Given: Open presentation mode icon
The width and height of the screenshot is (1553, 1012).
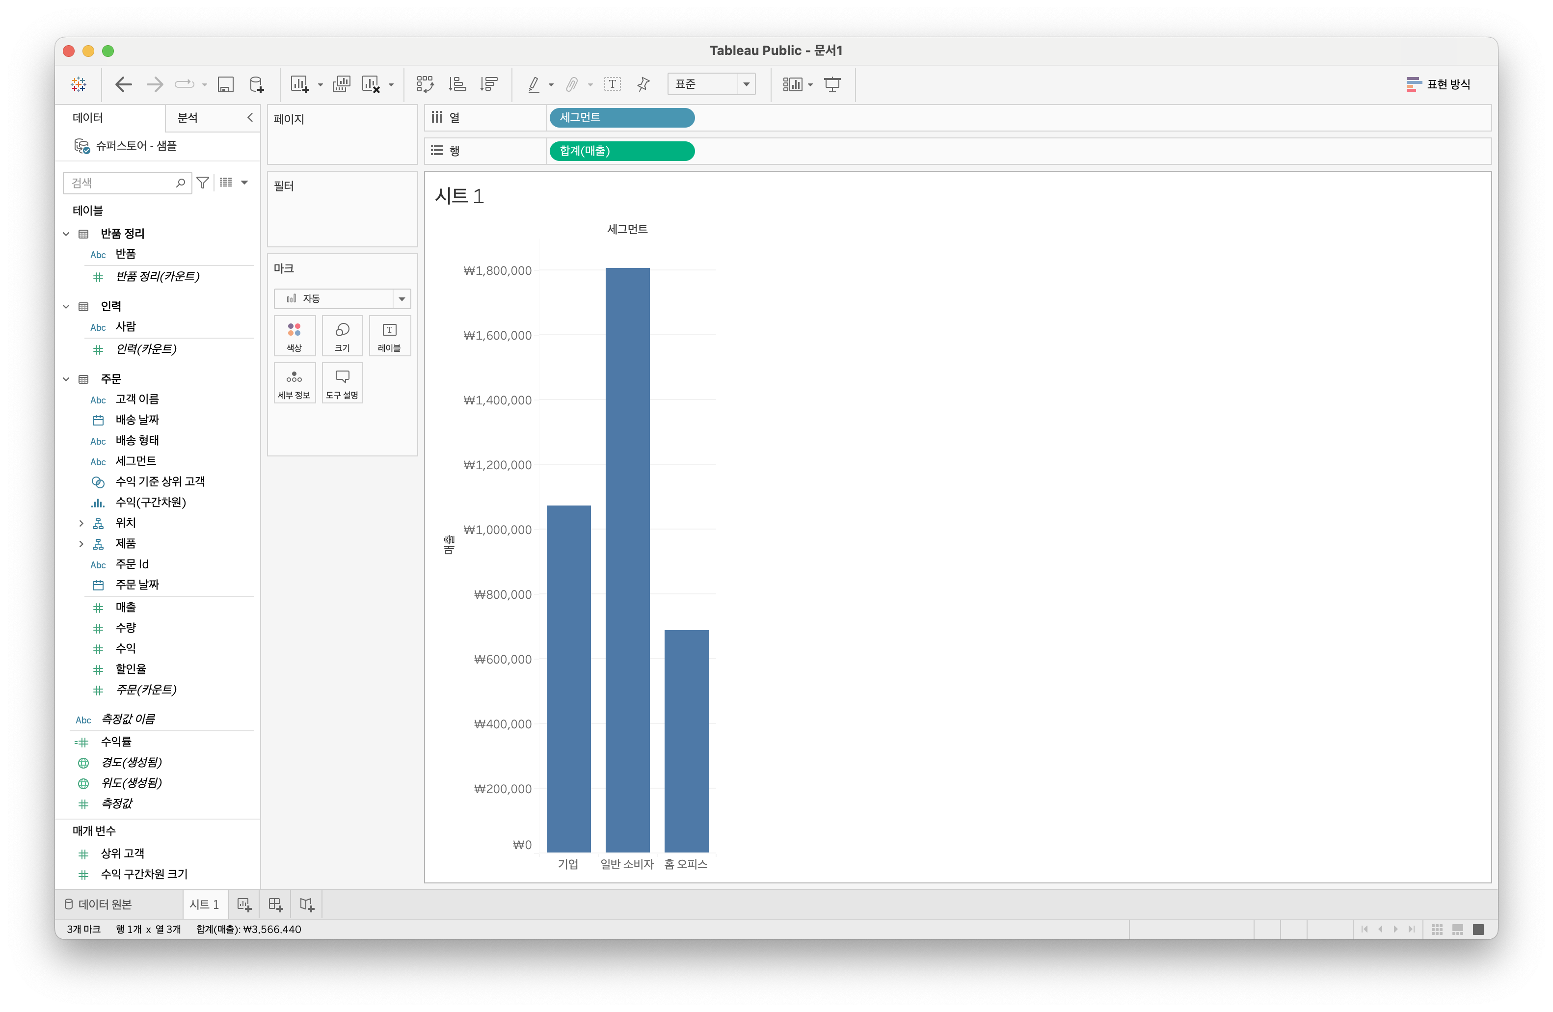Looking at the screenshot, I should pos(832,84).
